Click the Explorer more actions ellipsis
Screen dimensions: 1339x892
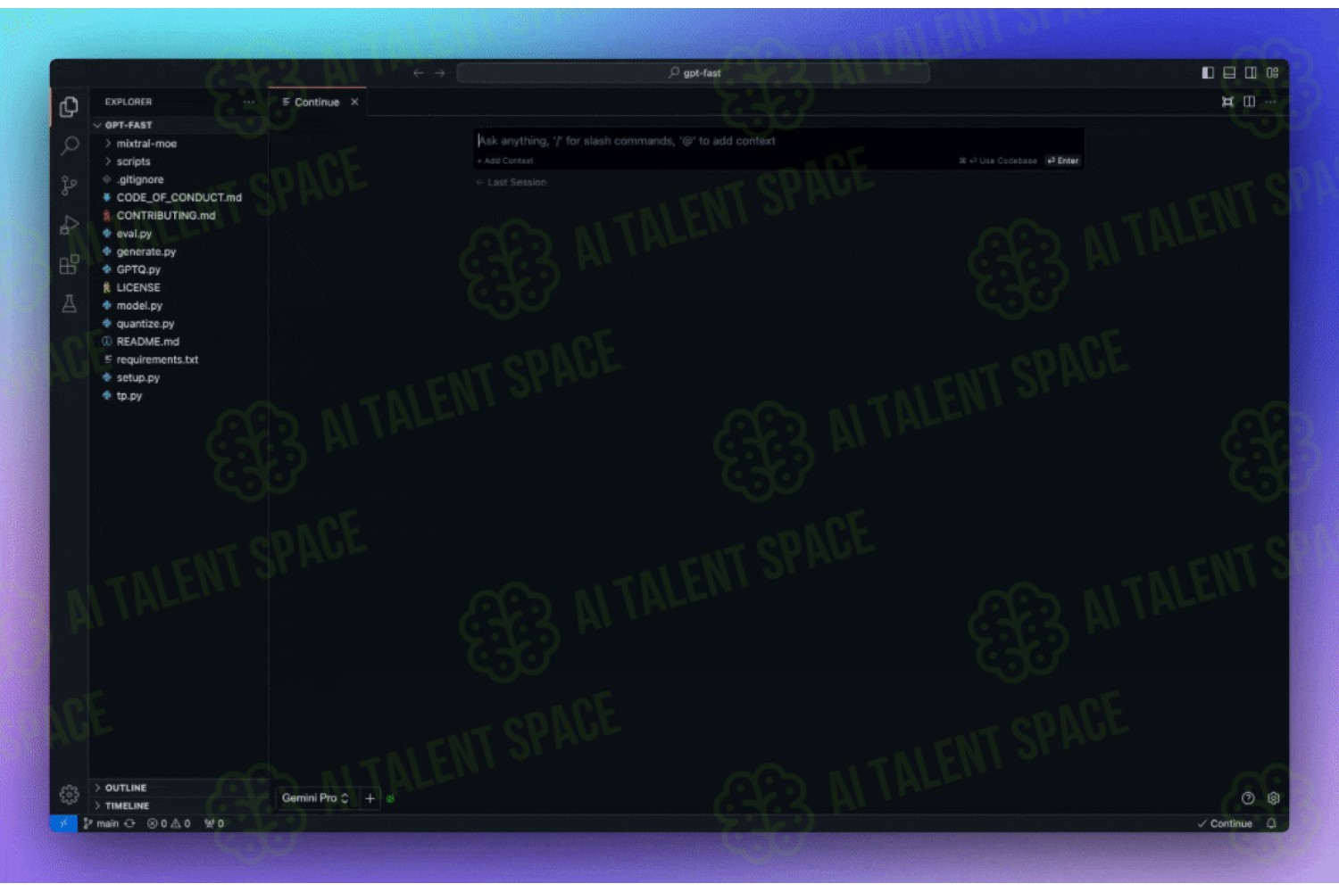(x=249, y=102)
